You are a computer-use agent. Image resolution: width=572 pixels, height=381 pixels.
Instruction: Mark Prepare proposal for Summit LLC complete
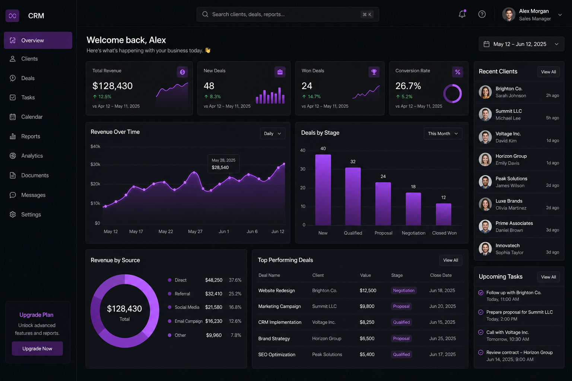(x=481, y=312)
